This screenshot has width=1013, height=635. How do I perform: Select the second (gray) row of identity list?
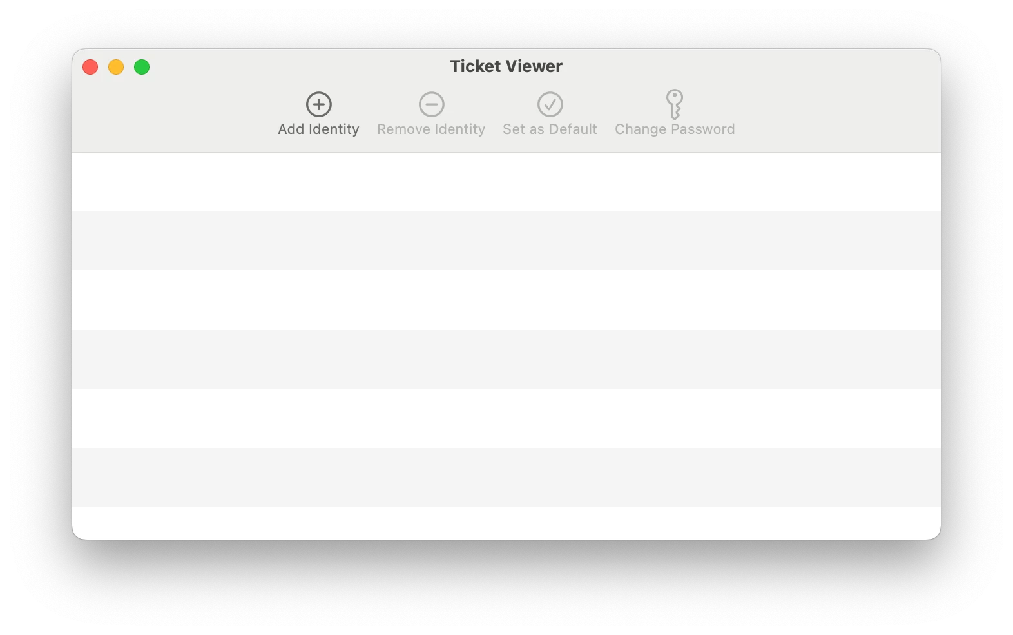[x=506, y=241]
